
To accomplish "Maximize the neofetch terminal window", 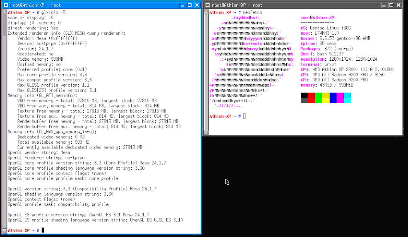I will (x=391, y=5).
